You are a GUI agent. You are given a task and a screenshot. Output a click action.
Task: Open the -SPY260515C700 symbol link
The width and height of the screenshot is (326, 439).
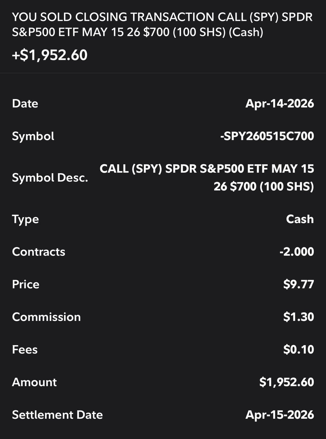pos(267,136)
